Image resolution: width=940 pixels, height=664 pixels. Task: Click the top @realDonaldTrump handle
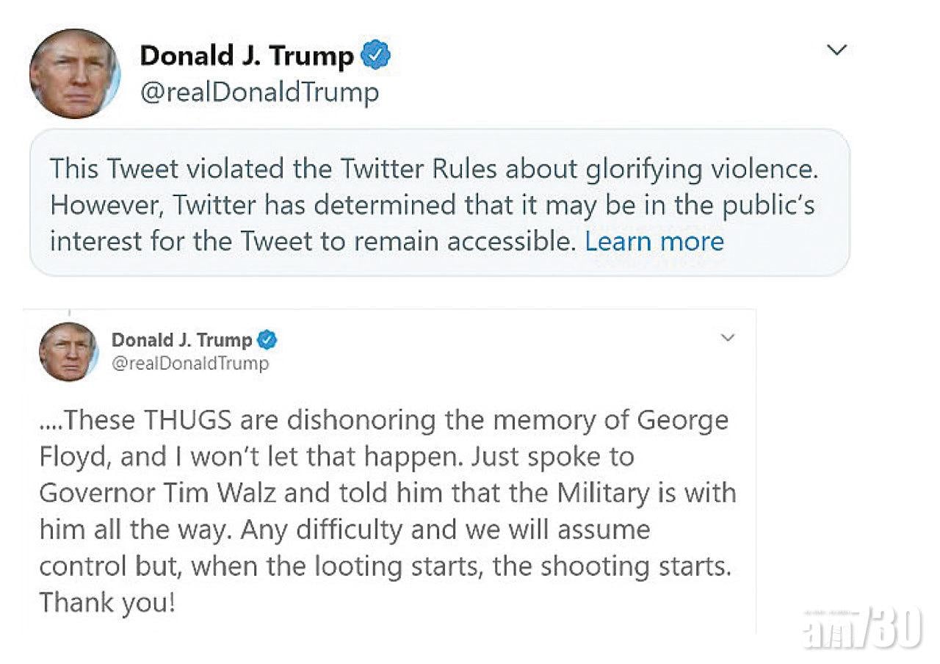259,93
